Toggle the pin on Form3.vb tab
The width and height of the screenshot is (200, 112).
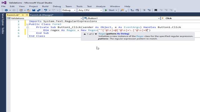23,15
